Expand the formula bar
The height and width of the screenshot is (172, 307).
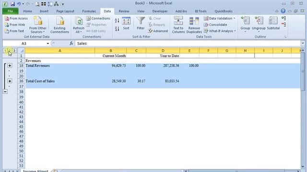tap(303, 43)
